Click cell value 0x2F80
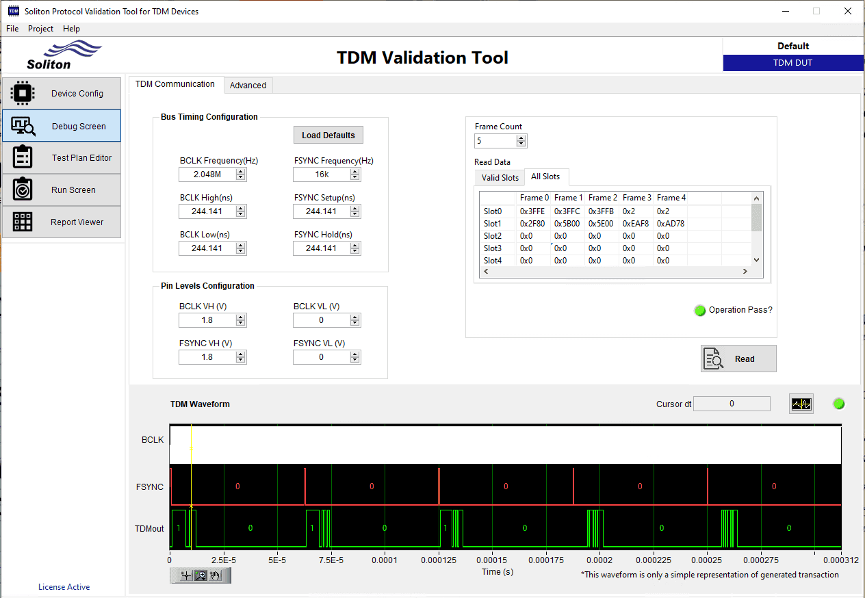 click(532, 224)
